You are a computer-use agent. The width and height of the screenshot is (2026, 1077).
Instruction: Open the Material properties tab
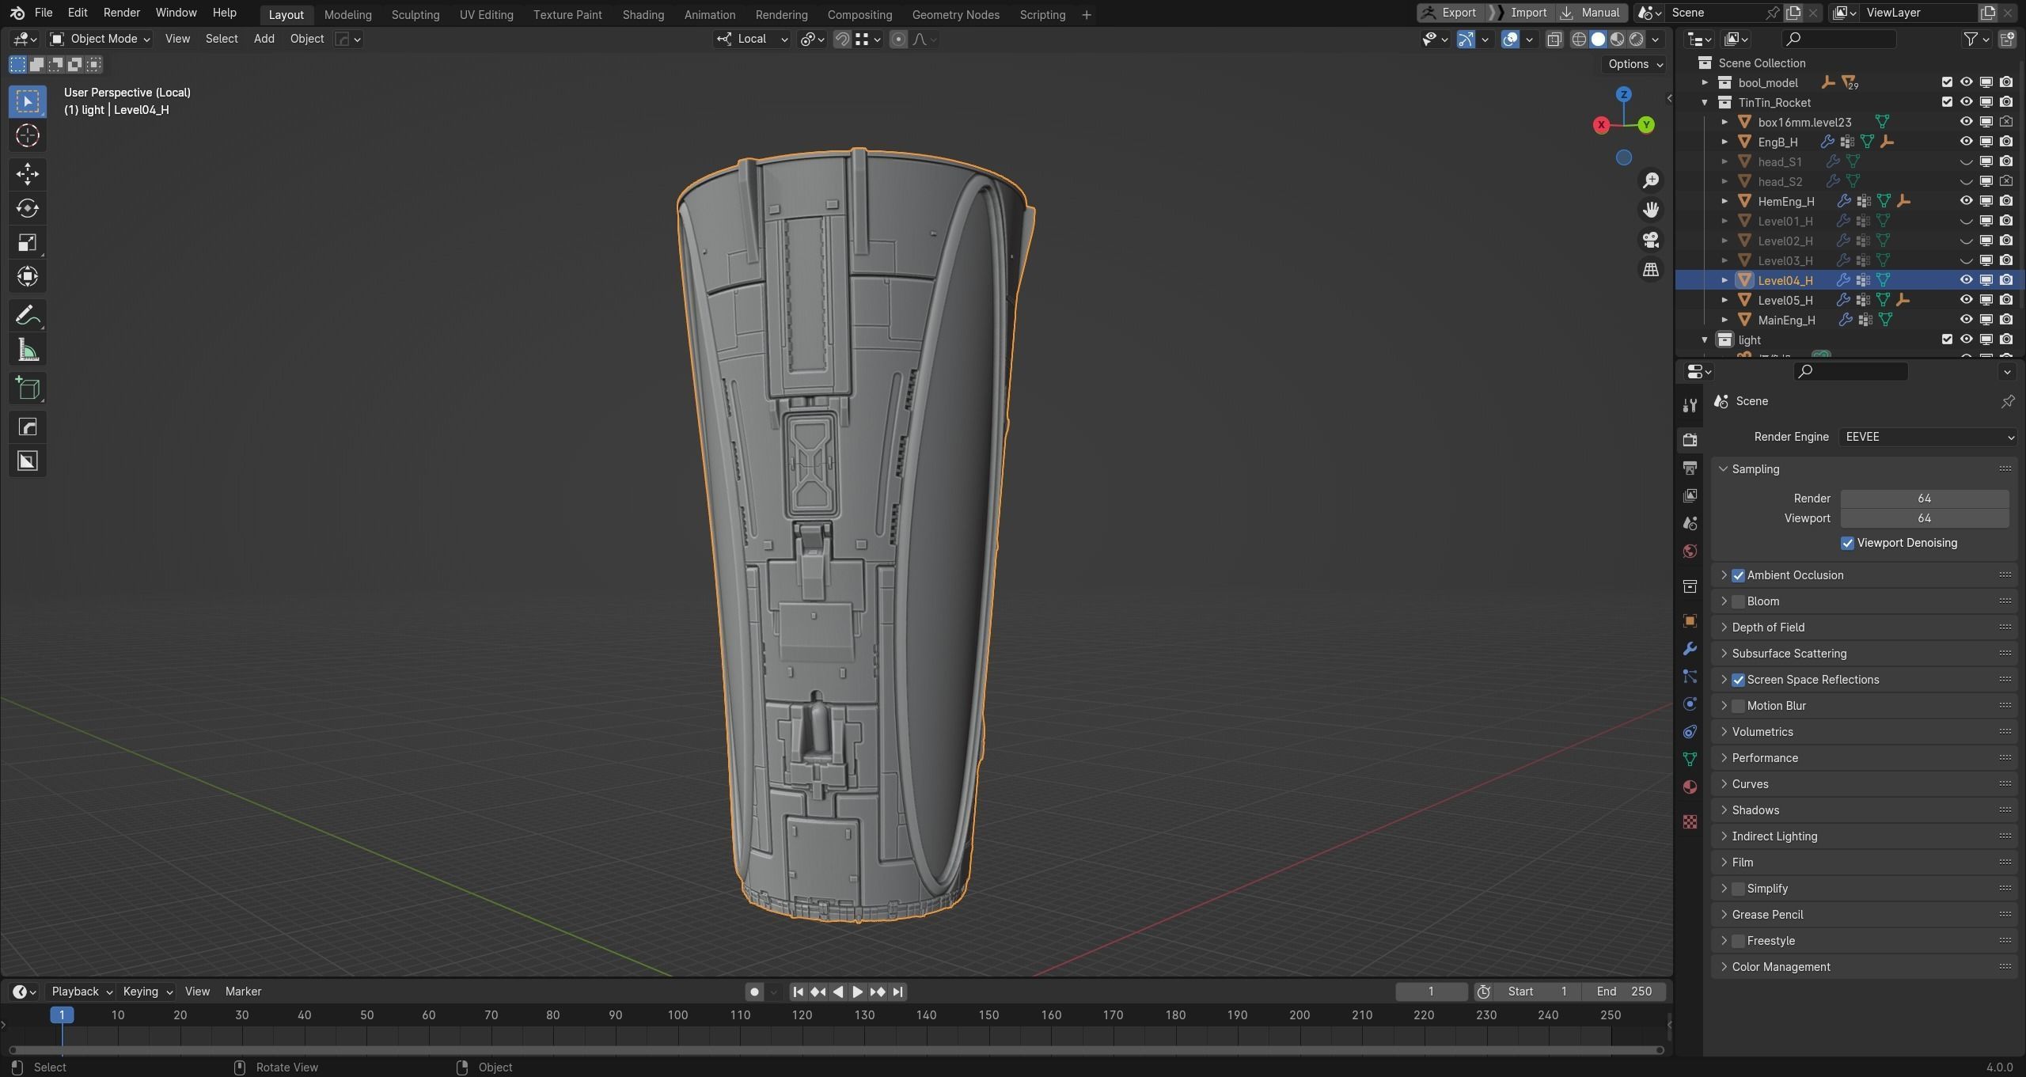point(1690,787)
